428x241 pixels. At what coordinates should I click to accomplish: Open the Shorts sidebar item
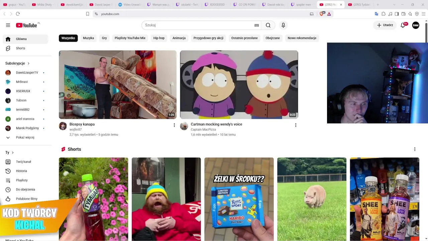click(25, 48)
